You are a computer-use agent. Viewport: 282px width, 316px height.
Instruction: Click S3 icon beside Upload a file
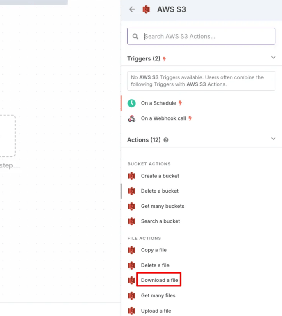pos(132,311)
